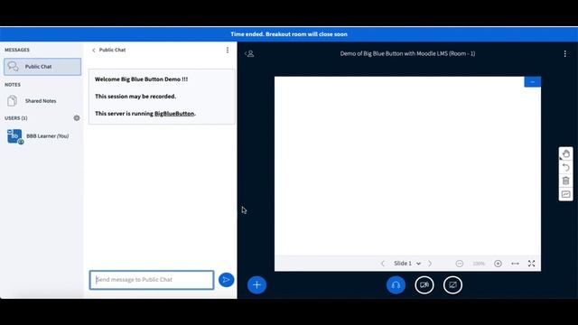
Task: Toggle screen sharing
Action: coord(452,285)
